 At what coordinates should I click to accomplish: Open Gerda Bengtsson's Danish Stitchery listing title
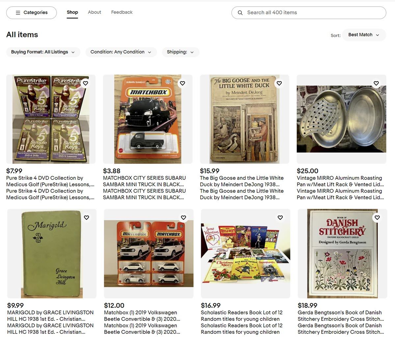pyautogui.click(x=340, y=316)
